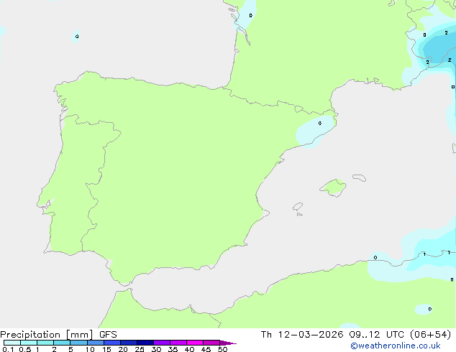Click the '(06+54)' forecast offset text
456x352 pixels.
430,335
